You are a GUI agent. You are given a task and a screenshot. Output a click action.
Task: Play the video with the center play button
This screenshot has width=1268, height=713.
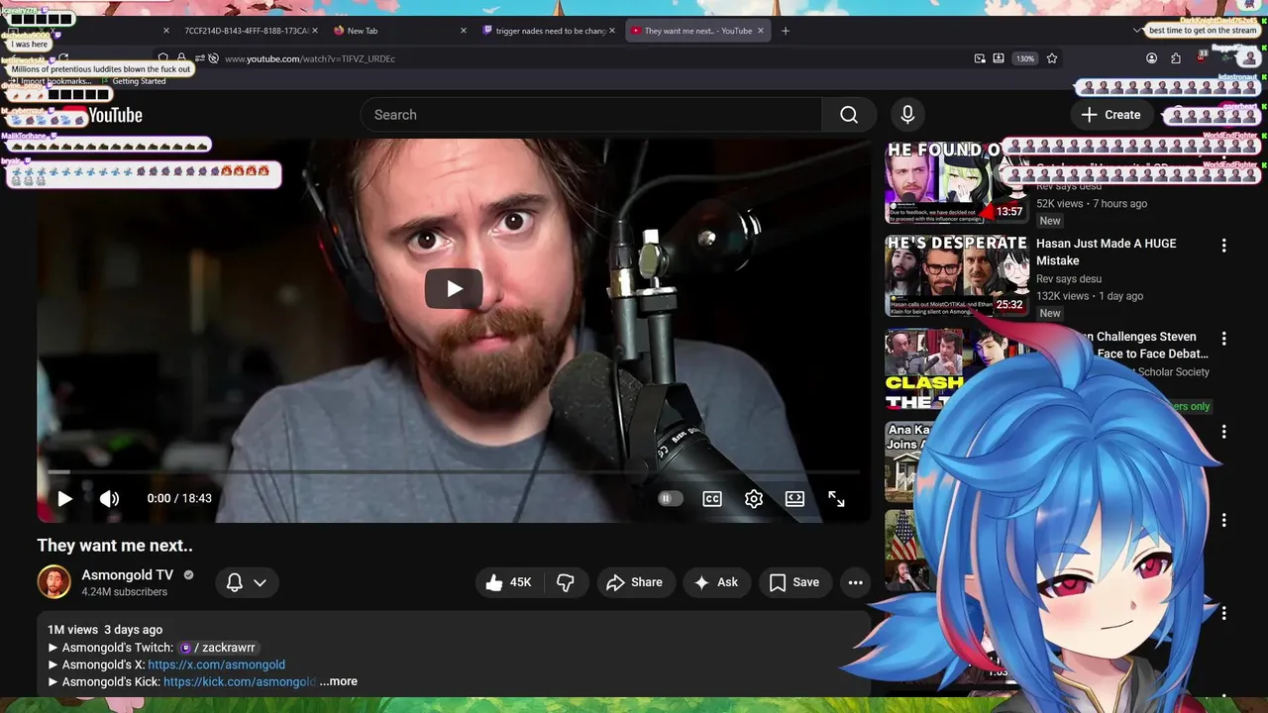point(454,288)
